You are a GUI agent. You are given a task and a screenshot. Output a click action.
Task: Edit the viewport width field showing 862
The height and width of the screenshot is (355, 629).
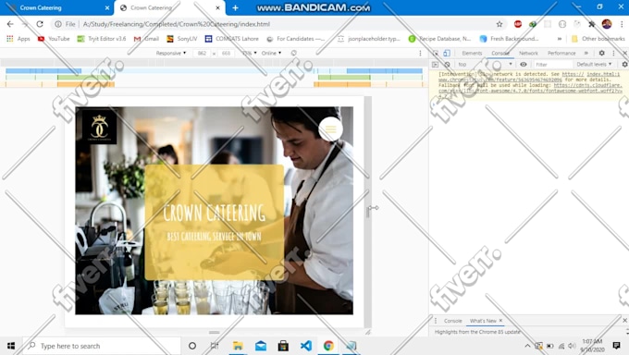[x=202, y=53]
